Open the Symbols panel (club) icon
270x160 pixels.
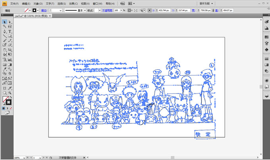tap(266, 50)
